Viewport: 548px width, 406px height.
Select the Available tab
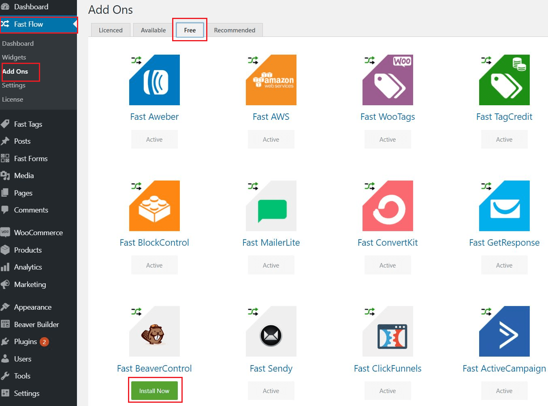153,30
